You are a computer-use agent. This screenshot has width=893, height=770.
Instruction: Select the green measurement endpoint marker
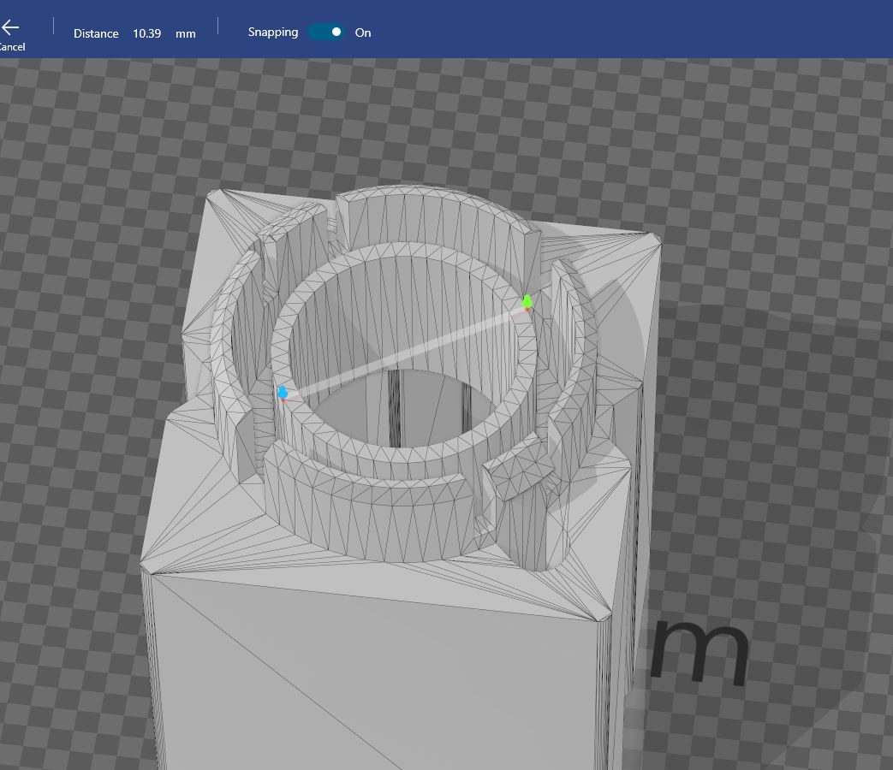[x=527, y=301]
